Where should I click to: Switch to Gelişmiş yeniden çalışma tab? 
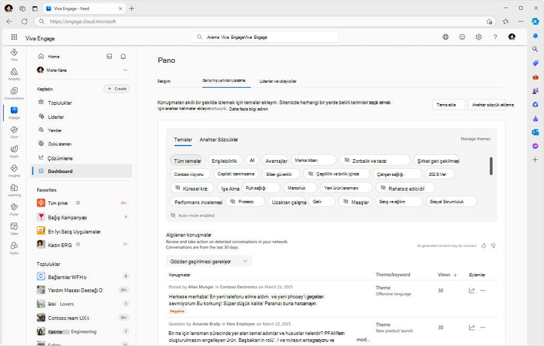click(224, 81)
